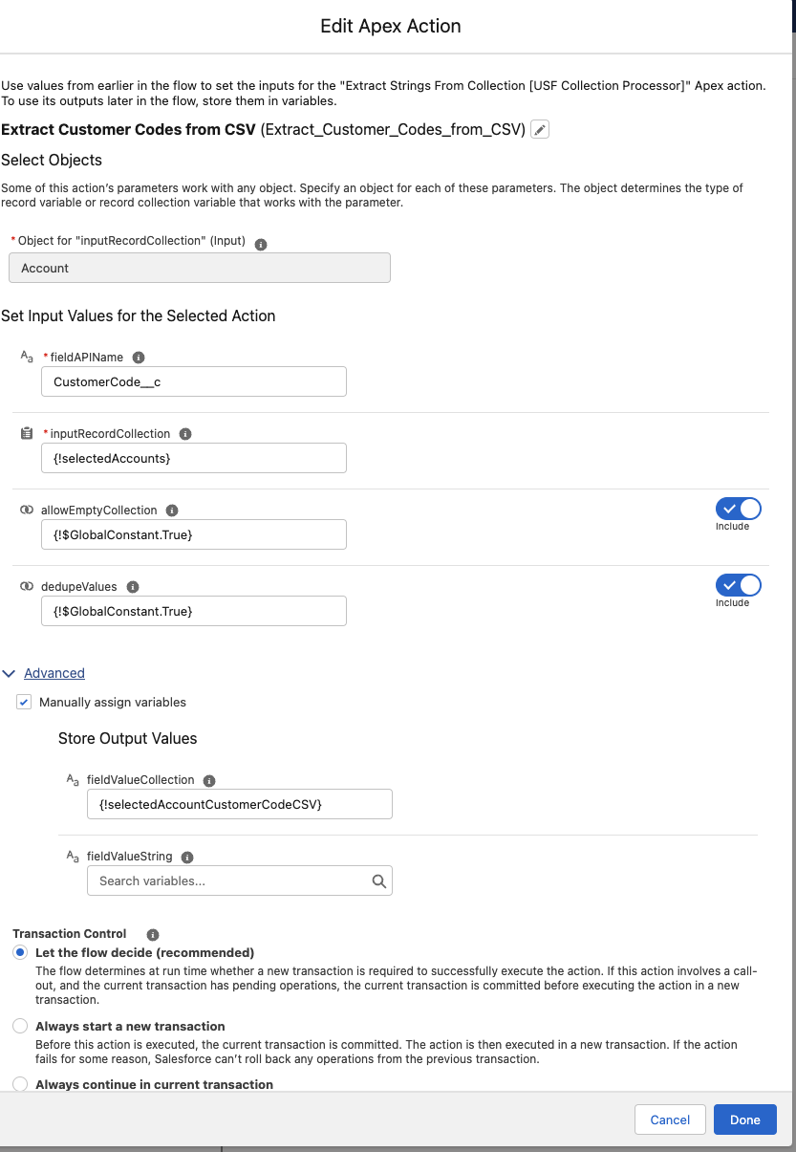
Task: Click the pencil edit icon beside action name
Action: [x=540, y=130]
